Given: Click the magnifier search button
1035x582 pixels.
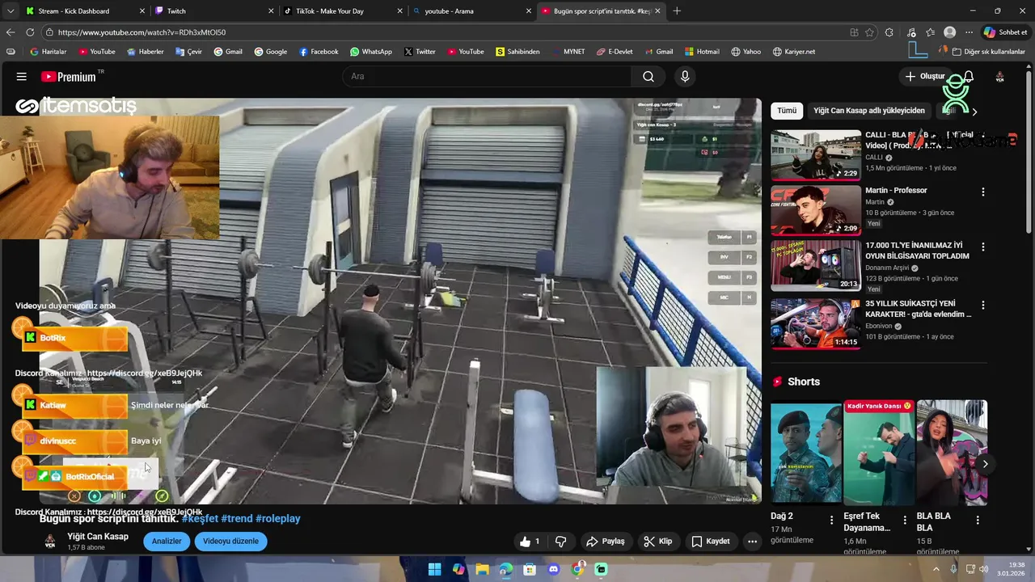Looking at the screenshot, I should point(648,77).
